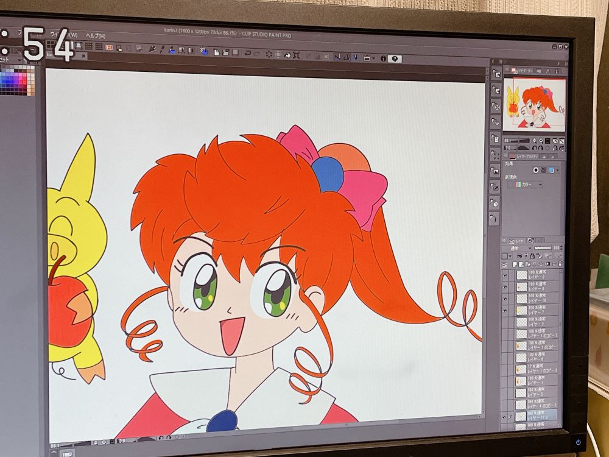Click the Quick Access dock icon at top

(x=496, y=74)
